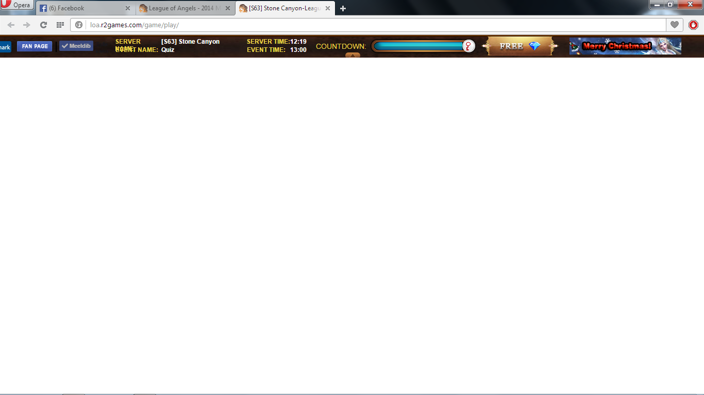Toggle the Meeldib like button
This screenshot has width=704, height=395.
coord(76,46)
